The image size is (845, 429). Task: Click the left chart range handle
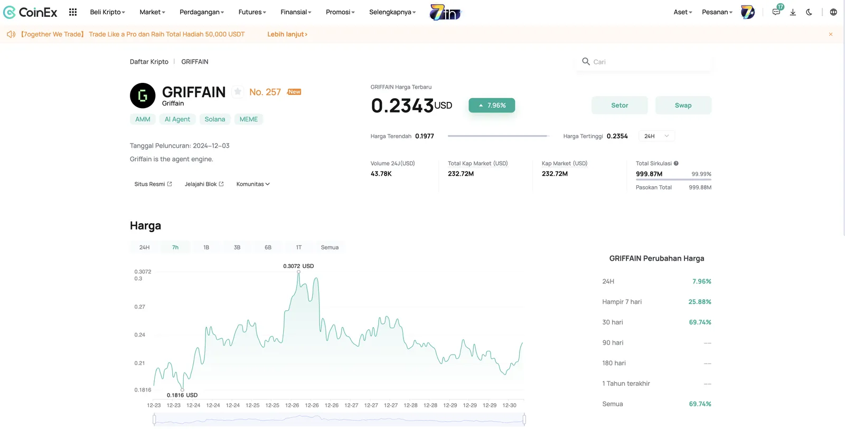tap(154, 420)
